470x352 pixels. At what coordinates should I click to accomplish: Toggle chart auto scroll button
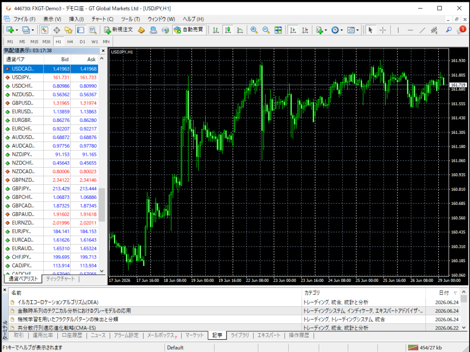click(293, 30)
